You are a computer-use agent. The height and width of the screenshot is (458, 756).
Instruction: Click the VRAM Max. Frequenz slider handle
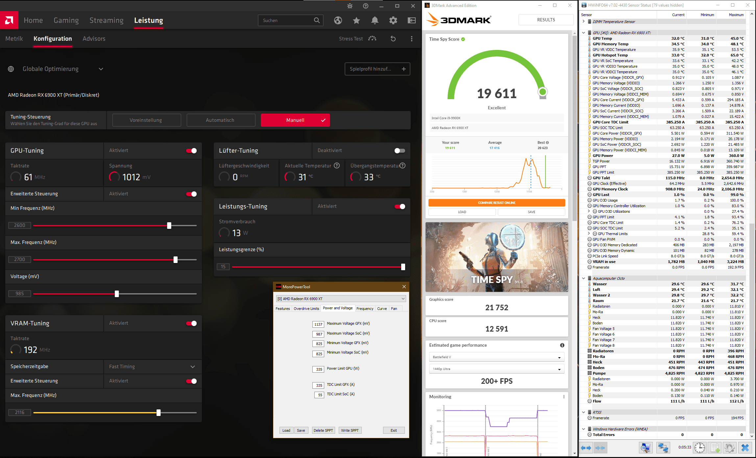pyautogui.click(x=159, y=413)
